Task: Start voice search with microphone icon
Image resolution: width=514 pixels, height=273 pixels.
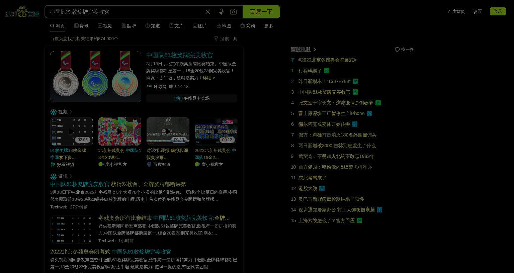Action: 221,12
